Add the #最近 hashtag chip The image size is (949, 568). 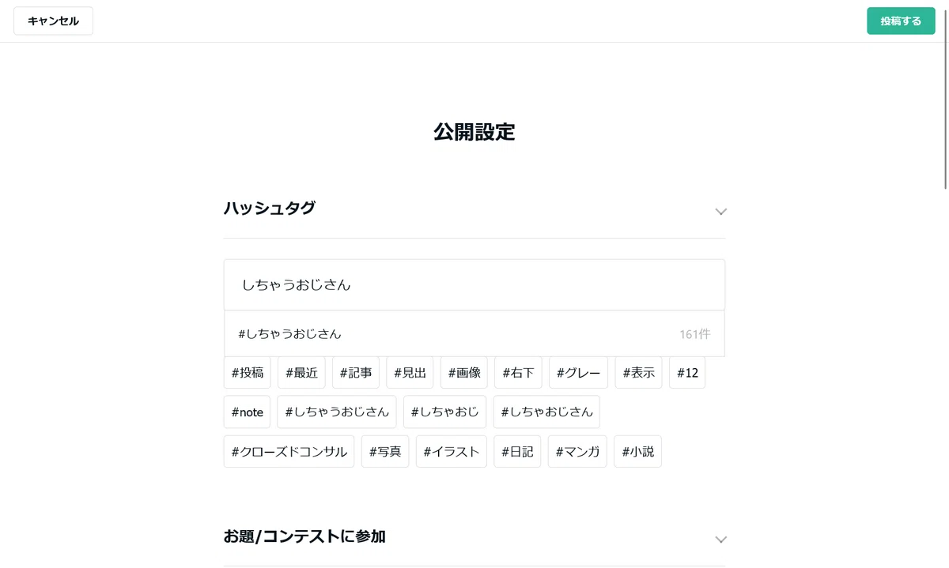tap(301, 373)
